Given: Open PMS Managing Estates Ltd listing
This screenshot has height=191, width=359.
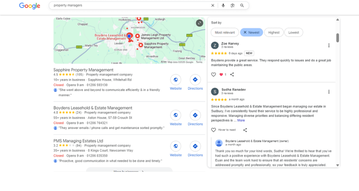Looking at the screenshot, I should 78,141.
